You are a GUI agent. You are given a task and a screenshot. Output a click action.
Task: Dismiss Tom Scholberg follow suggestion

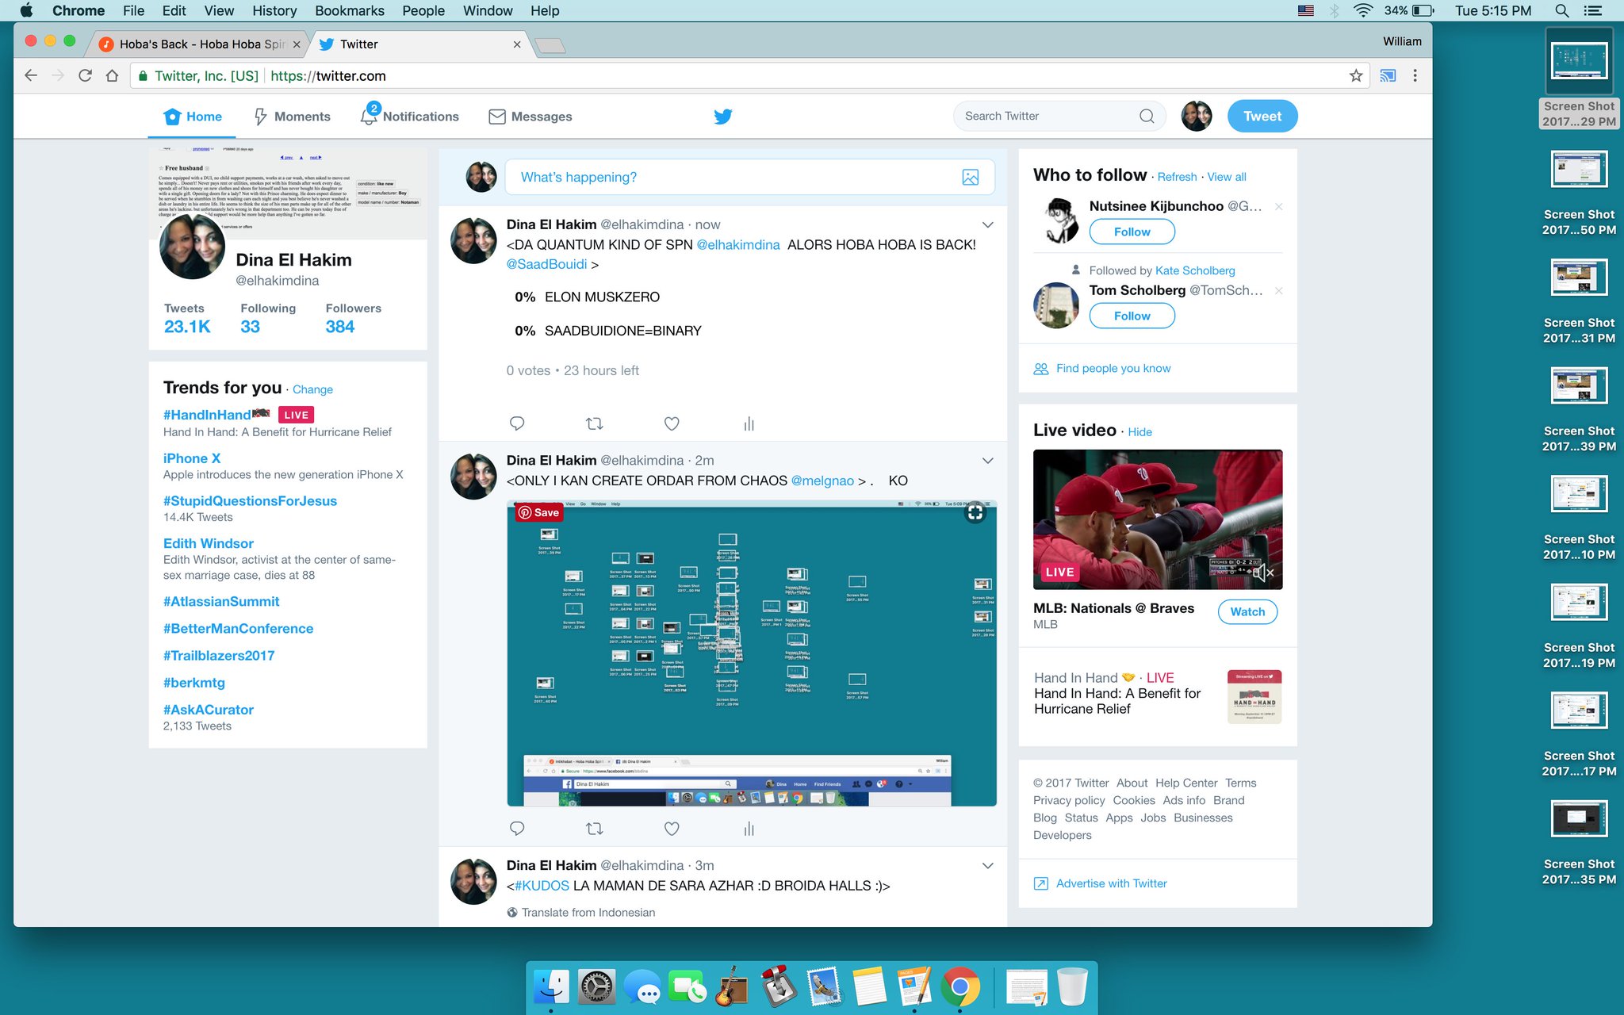(x=1278, y=290)
